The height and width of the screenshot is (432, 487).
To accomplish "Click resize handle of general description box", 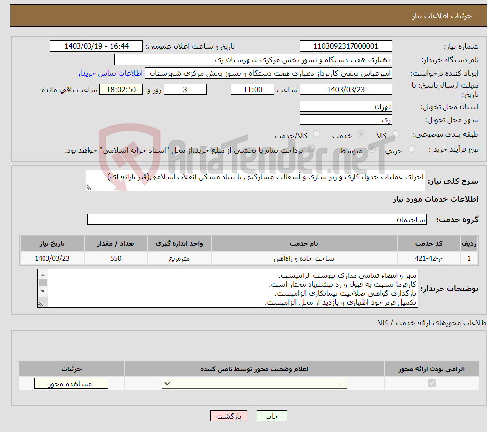I will (x=89, y=187).
